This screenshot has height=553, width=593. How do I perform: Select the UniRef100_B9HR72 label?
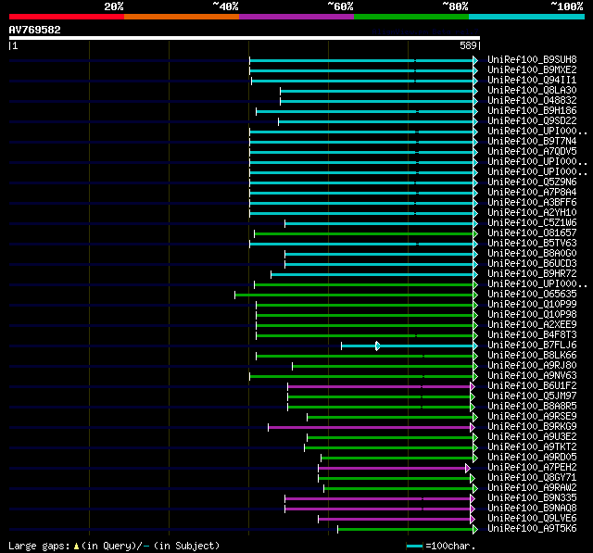(x=532, y=274)
